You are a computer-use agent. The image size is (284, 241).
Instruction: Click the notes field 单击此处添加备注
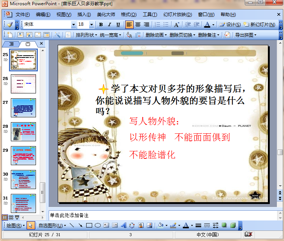pos(163,215)
